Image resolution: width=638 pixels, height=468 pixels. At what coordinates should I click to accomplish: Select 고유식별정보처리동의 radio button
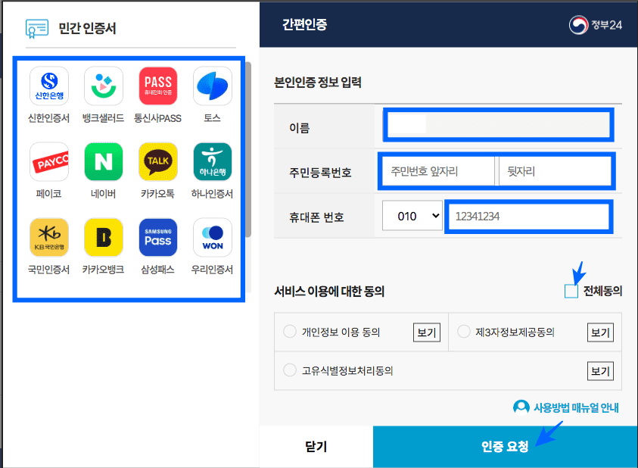pyautogui.click(x=290, y=370)
